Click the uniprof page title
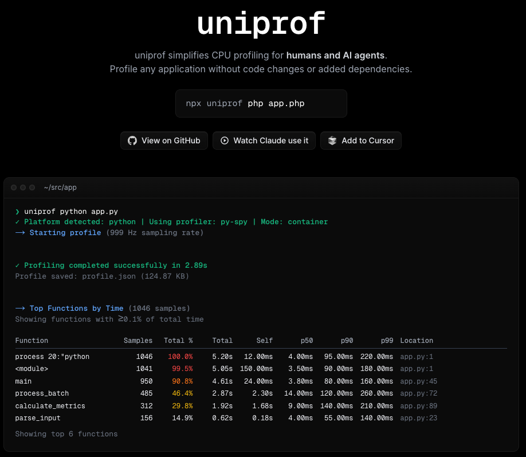The height and width of the screenshot is (457, 526). 261,24
